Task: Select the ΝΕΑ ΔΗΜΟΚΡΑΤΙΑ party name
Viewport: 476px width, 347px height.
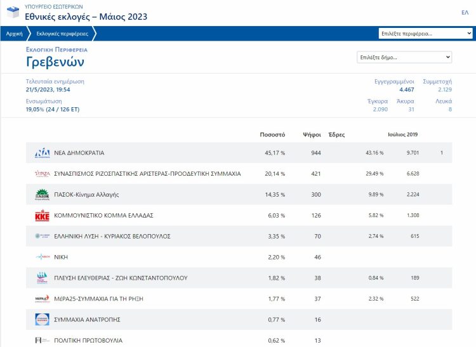Action: (x=79, y=153)
